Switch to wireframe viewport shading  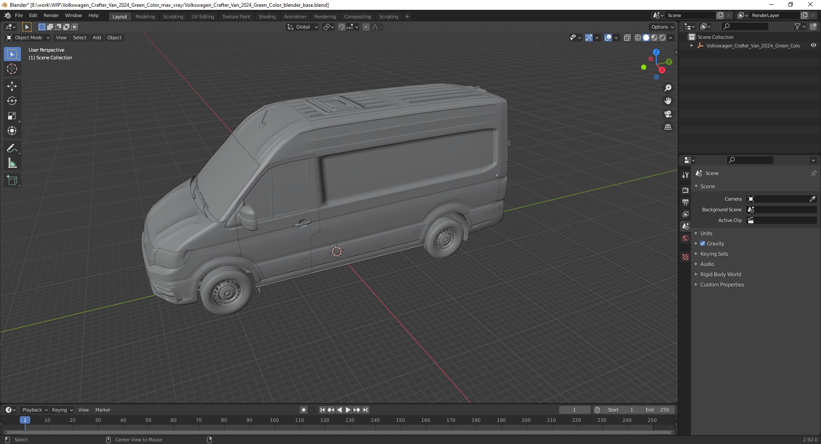coord(638,38)
